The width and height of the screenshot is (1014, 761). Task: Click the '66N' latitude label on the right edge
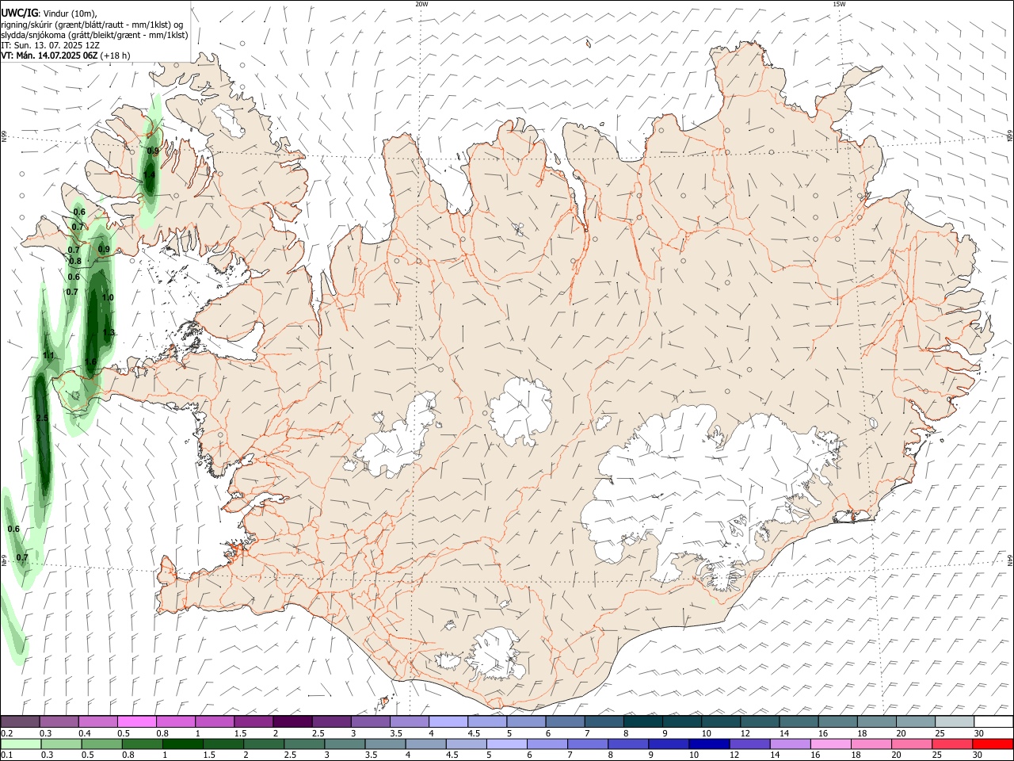click(1010, 136)
